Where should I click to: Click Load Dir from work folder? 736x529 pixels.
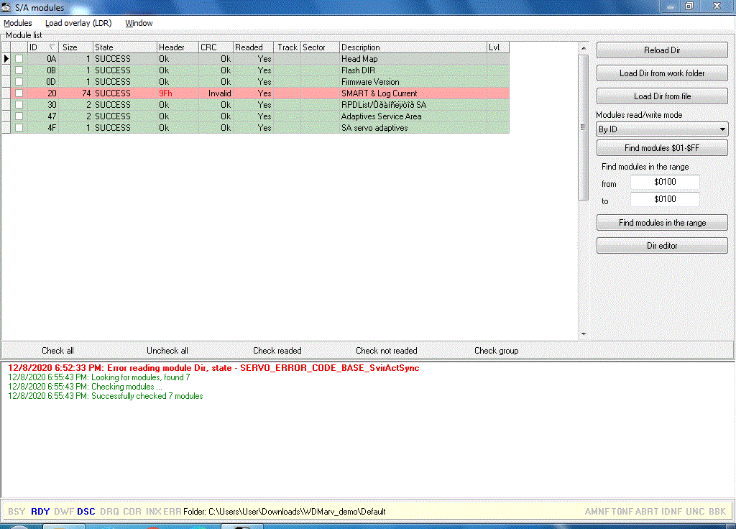coord(662,73)
